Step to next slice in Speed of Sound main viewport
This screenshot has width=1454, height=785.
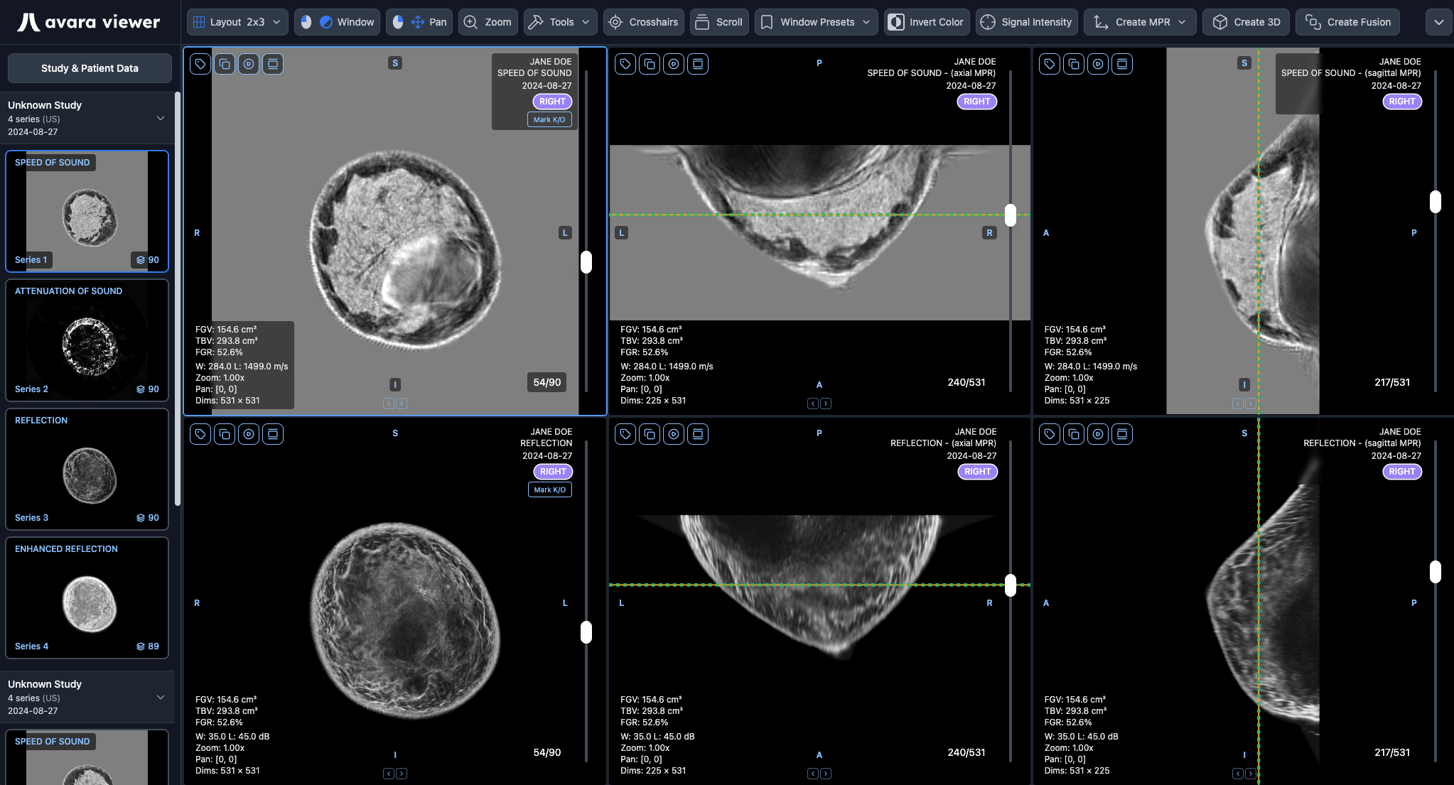[x=402, y=404]
